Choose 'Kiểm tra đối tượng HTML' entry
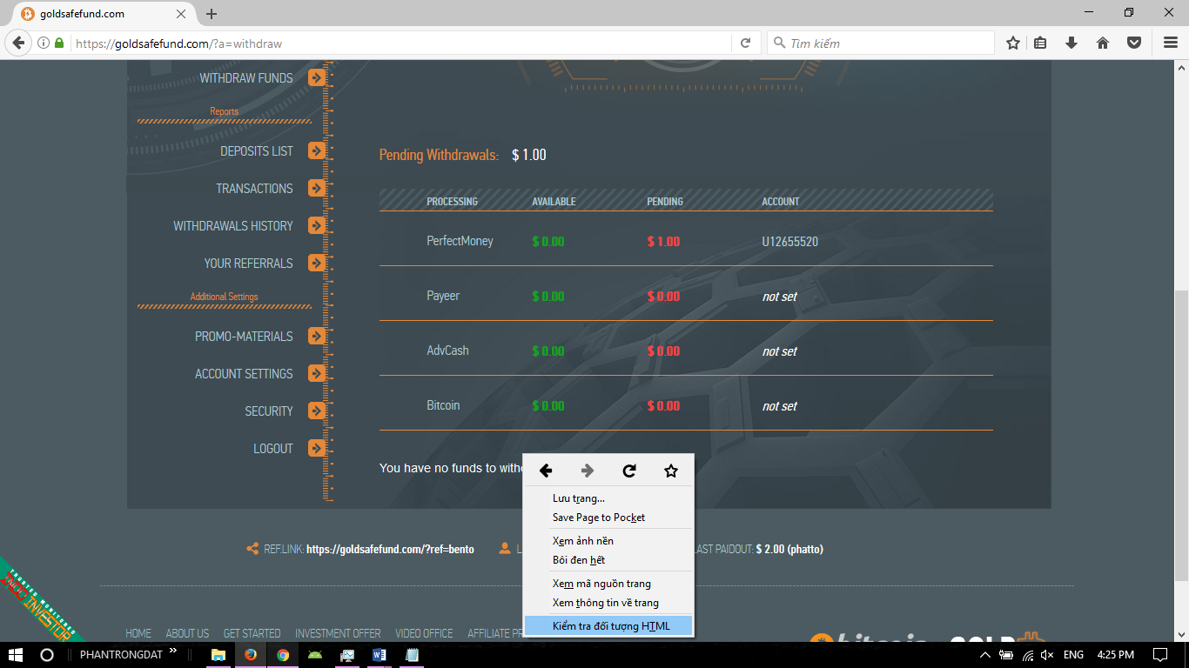Screen dimensions: 1189x668 pos(608,626)
